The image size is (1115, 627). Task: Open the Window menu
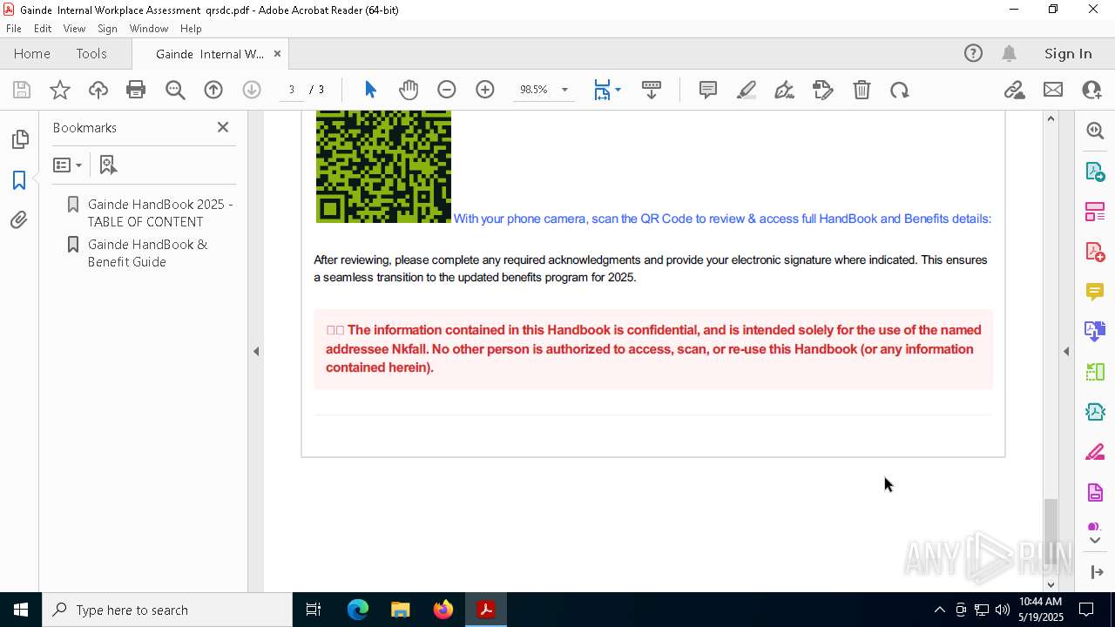pos(149,29)
